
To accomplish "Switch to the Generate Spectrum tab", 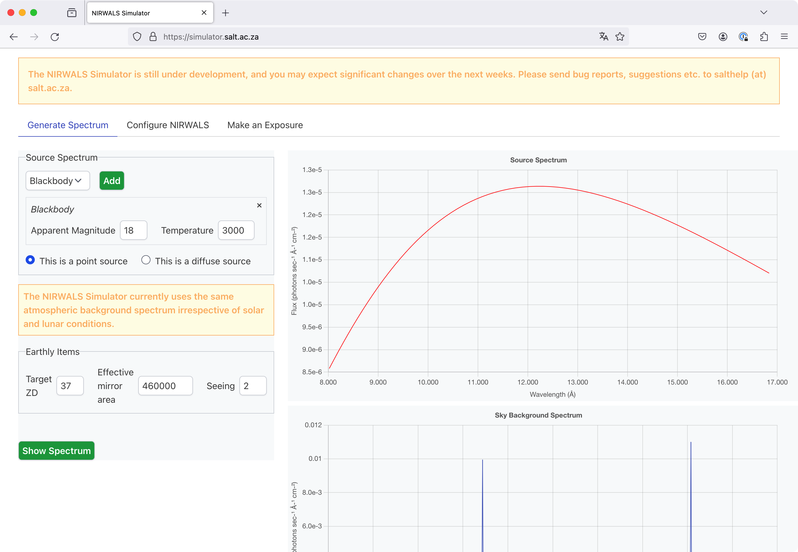I will point(68,125).
